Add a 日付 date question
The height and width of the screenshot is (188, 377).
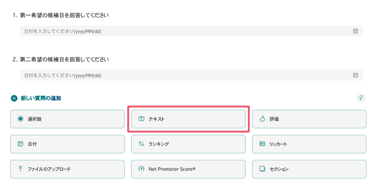pyautogui.click(x=67, y=144)
